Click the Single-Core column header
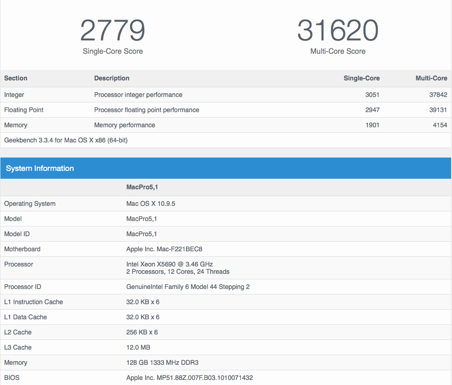 (362, 78)
